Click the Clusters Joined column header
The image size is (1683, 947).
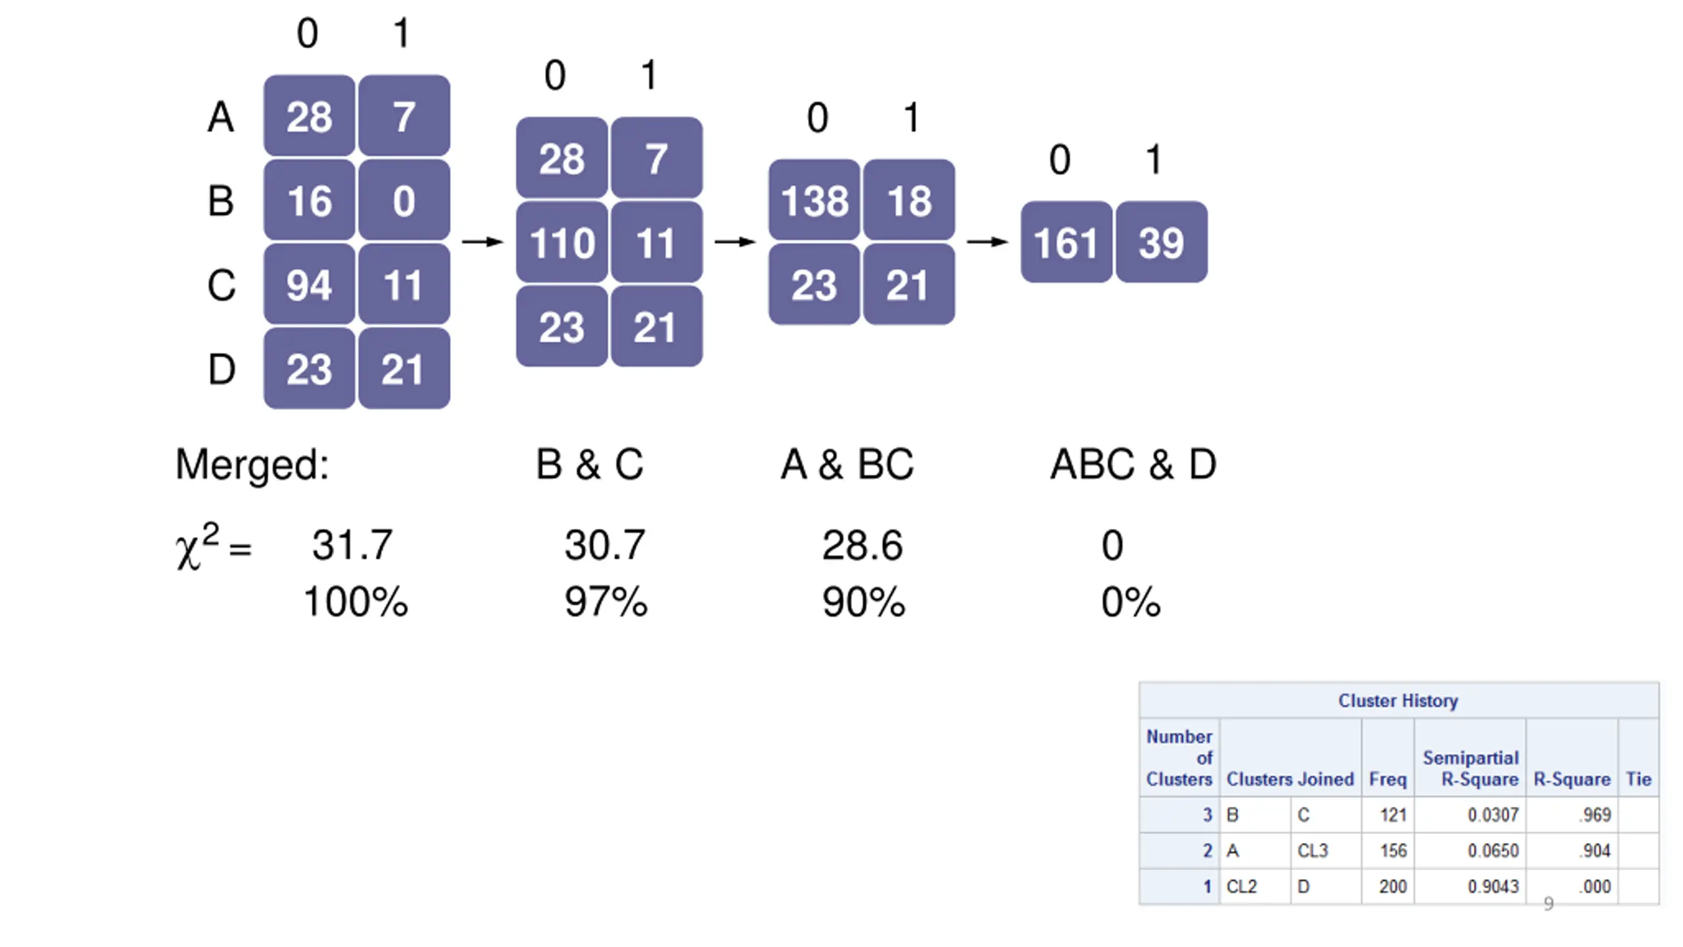[x=1290, y=779]
